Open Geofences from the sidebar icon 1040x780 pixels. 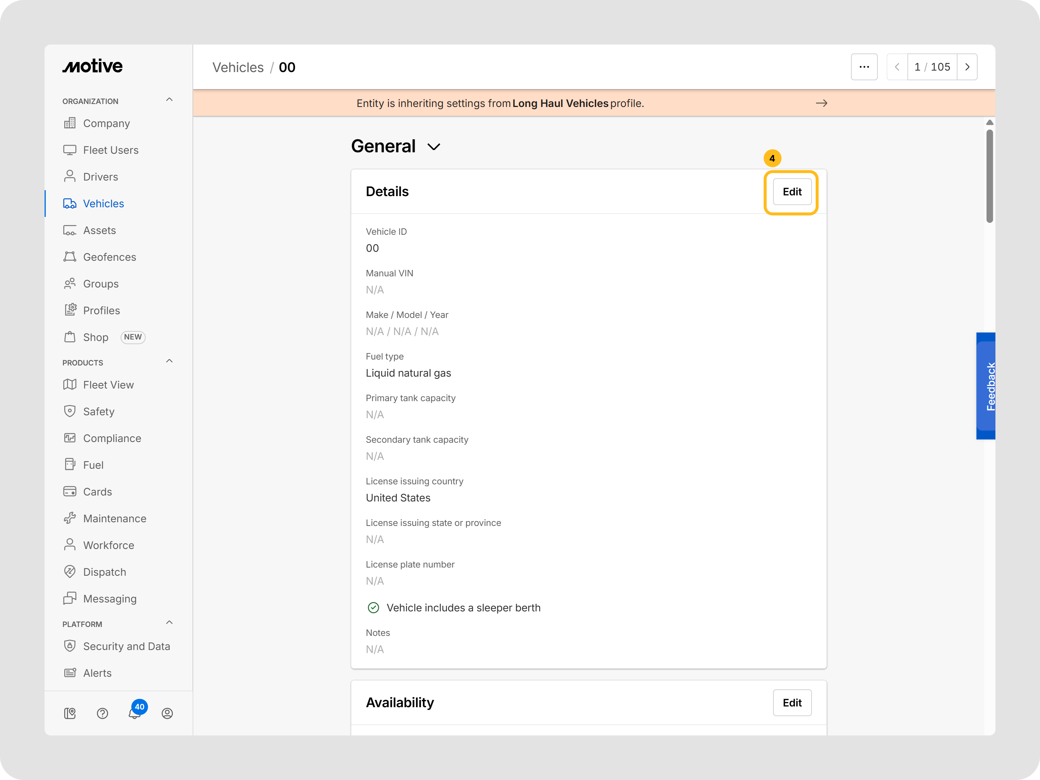70,257
